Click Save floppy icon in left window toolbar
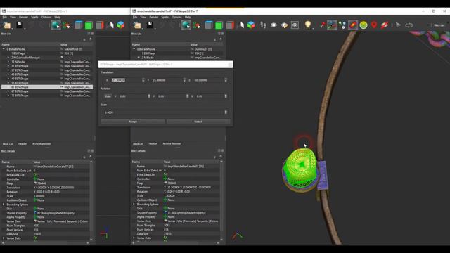The width and height of the screenshot is (450, 253). [x=20, y=25]
